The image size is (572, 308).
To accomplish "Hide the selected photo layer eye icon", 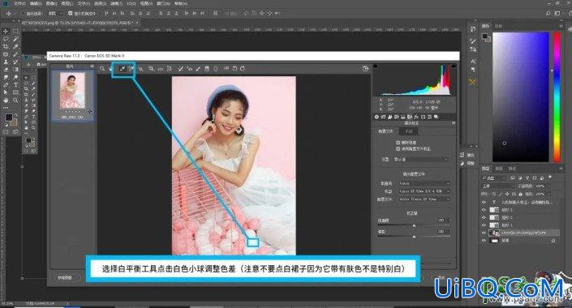I will (484, 233).
